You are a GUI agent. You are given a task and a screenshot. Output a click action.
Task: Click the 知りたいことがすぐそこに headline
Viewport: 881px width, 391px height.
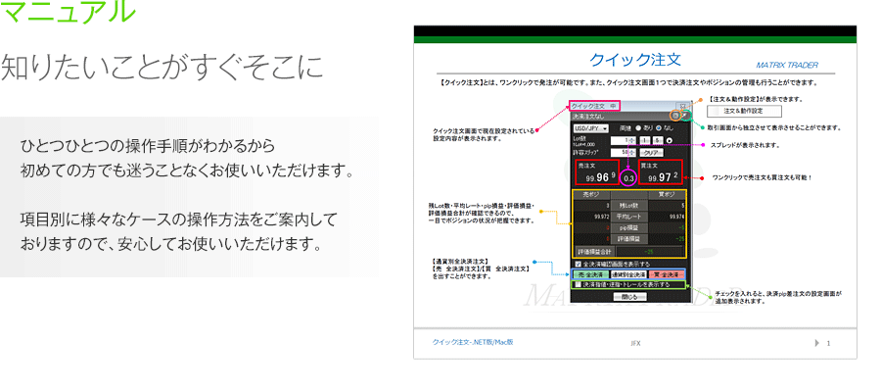(162, 67)
